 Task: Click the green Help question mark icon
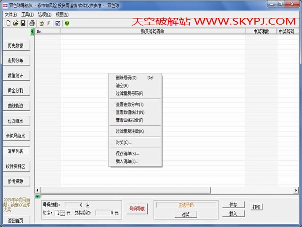point(67,23)
